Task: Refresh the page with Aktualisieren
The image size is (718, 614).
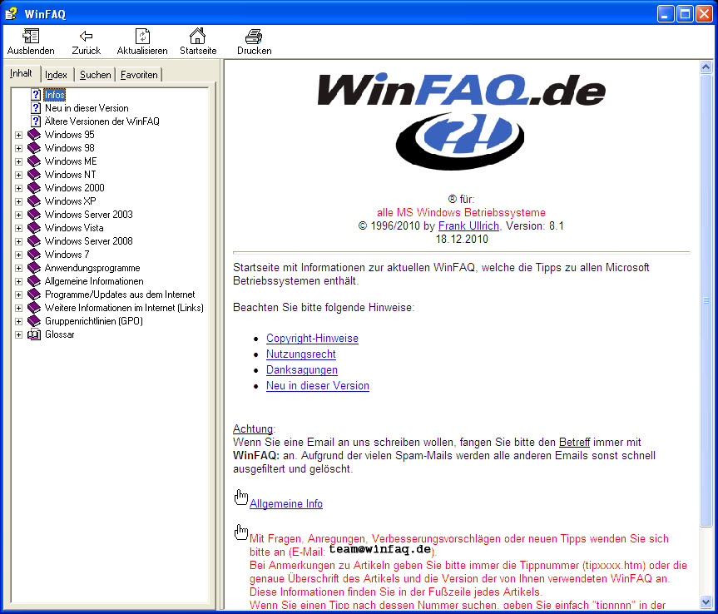Action: (142, 42)
